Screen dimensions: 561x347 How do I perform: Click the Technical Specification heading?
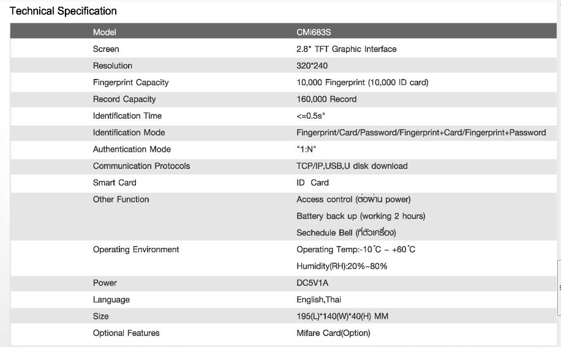click(x=63, y=11)
